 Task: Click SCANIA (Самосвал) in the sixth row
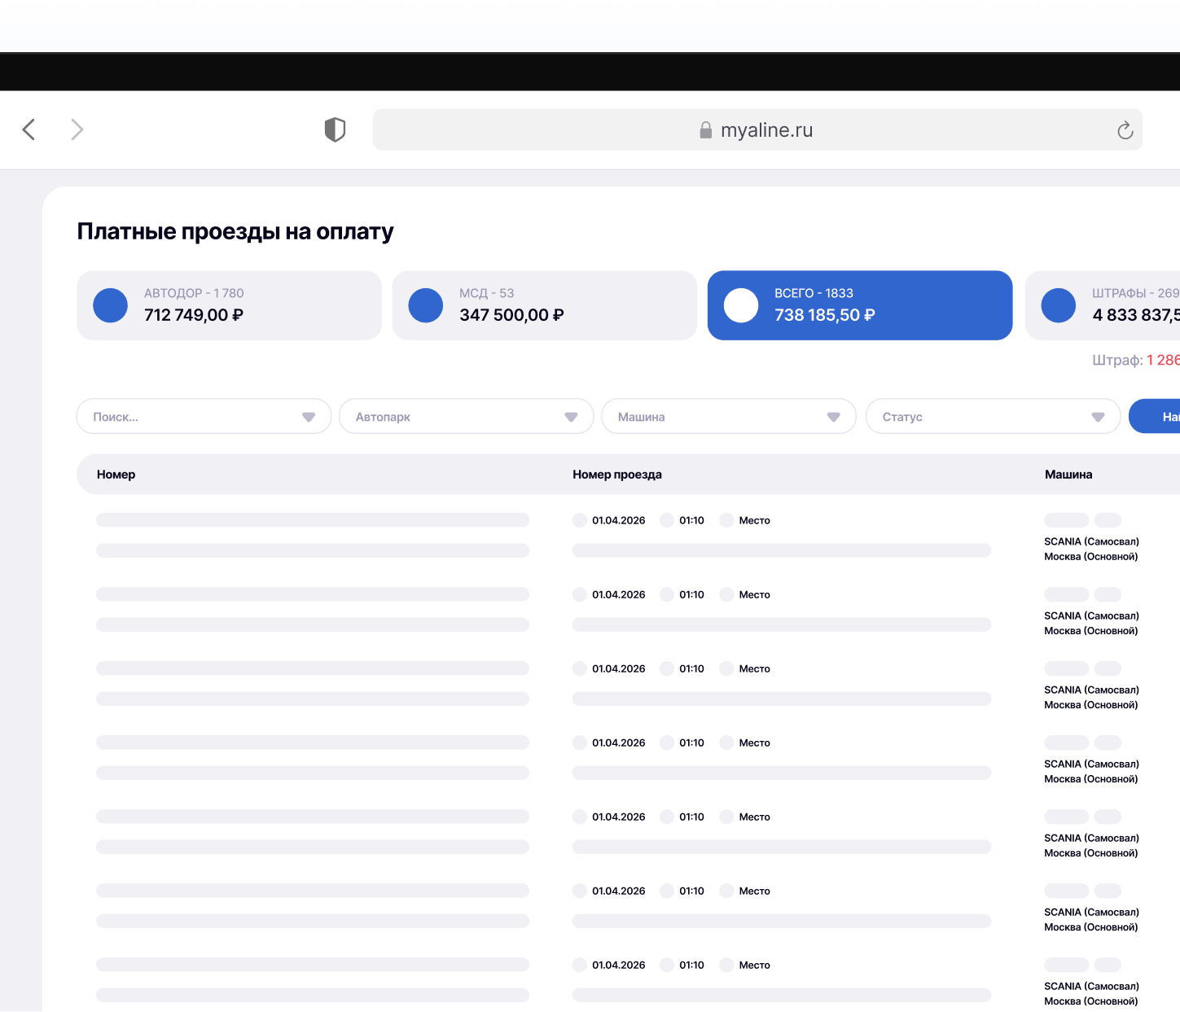coord(1091,912)
